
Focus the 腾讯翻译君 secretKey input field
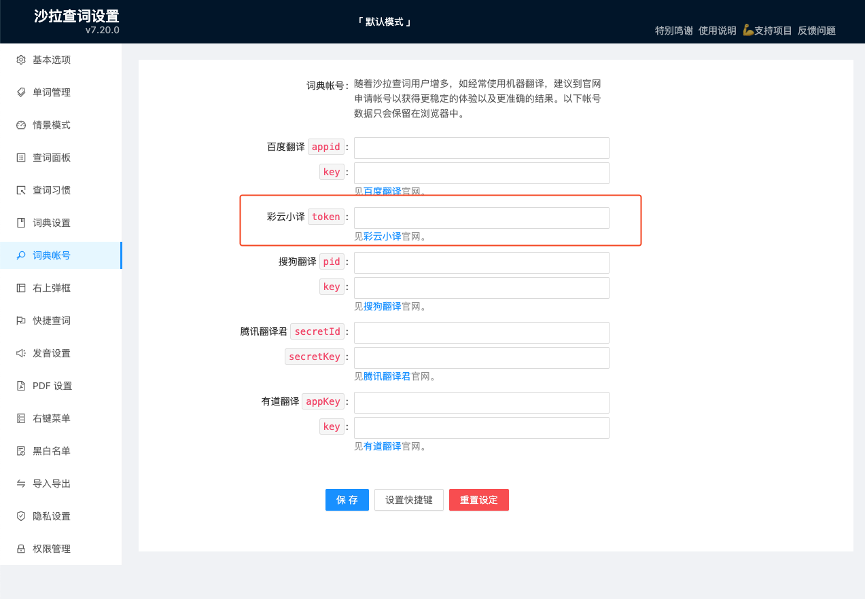point(482,358)
